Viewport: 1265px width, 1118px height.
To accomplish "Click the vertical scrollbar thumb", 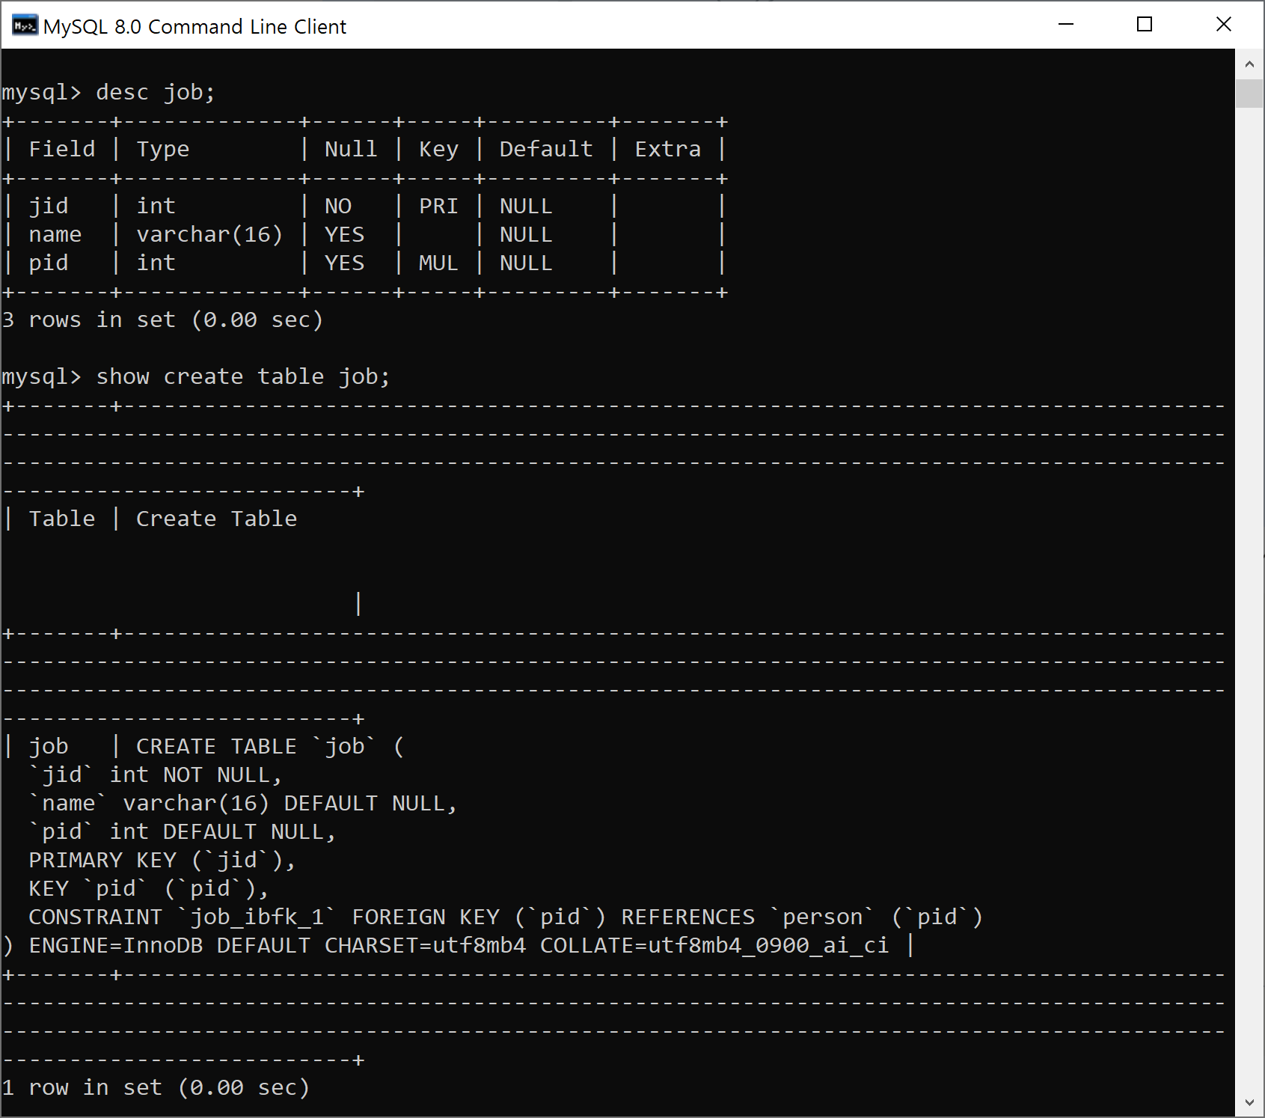I will [1249, 94].
